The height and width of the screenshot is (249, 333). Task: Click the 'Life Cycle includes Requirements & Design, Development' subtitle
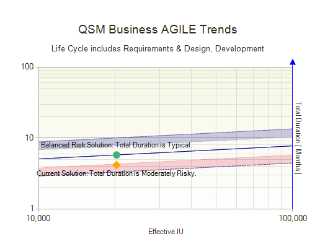158,48
